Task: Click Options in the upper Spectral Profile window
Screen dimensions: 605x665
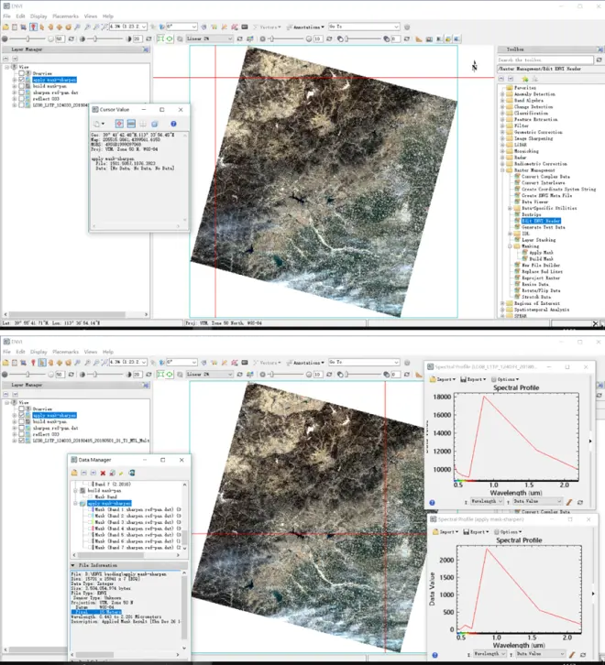Action: point(505,379)
